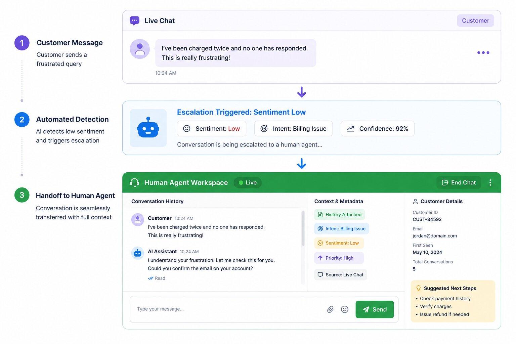This screenshot has height=344, width=516.
Task: Click the sad face sentiment icon
Action: [x=187, y=129]
